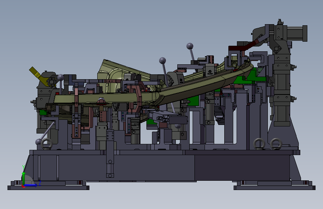Select the large horizontal cylinder at upper right
Screen dimensions: 323x209
click(297, 33)
